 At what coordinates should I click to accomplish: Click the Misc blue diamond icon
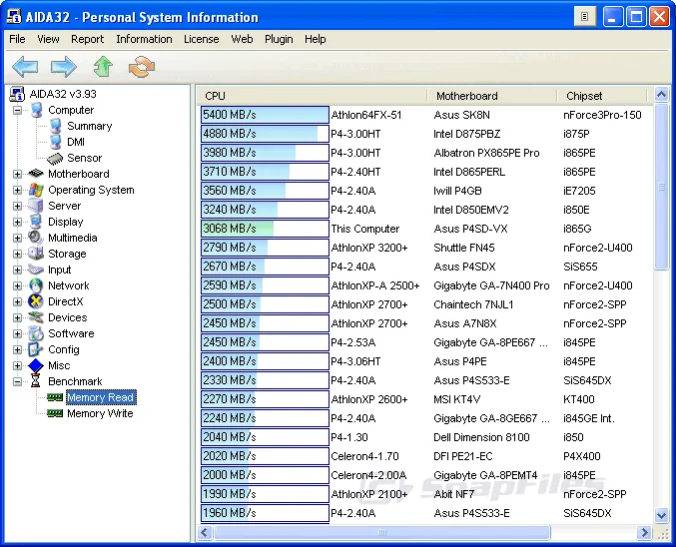pos(36,365)
